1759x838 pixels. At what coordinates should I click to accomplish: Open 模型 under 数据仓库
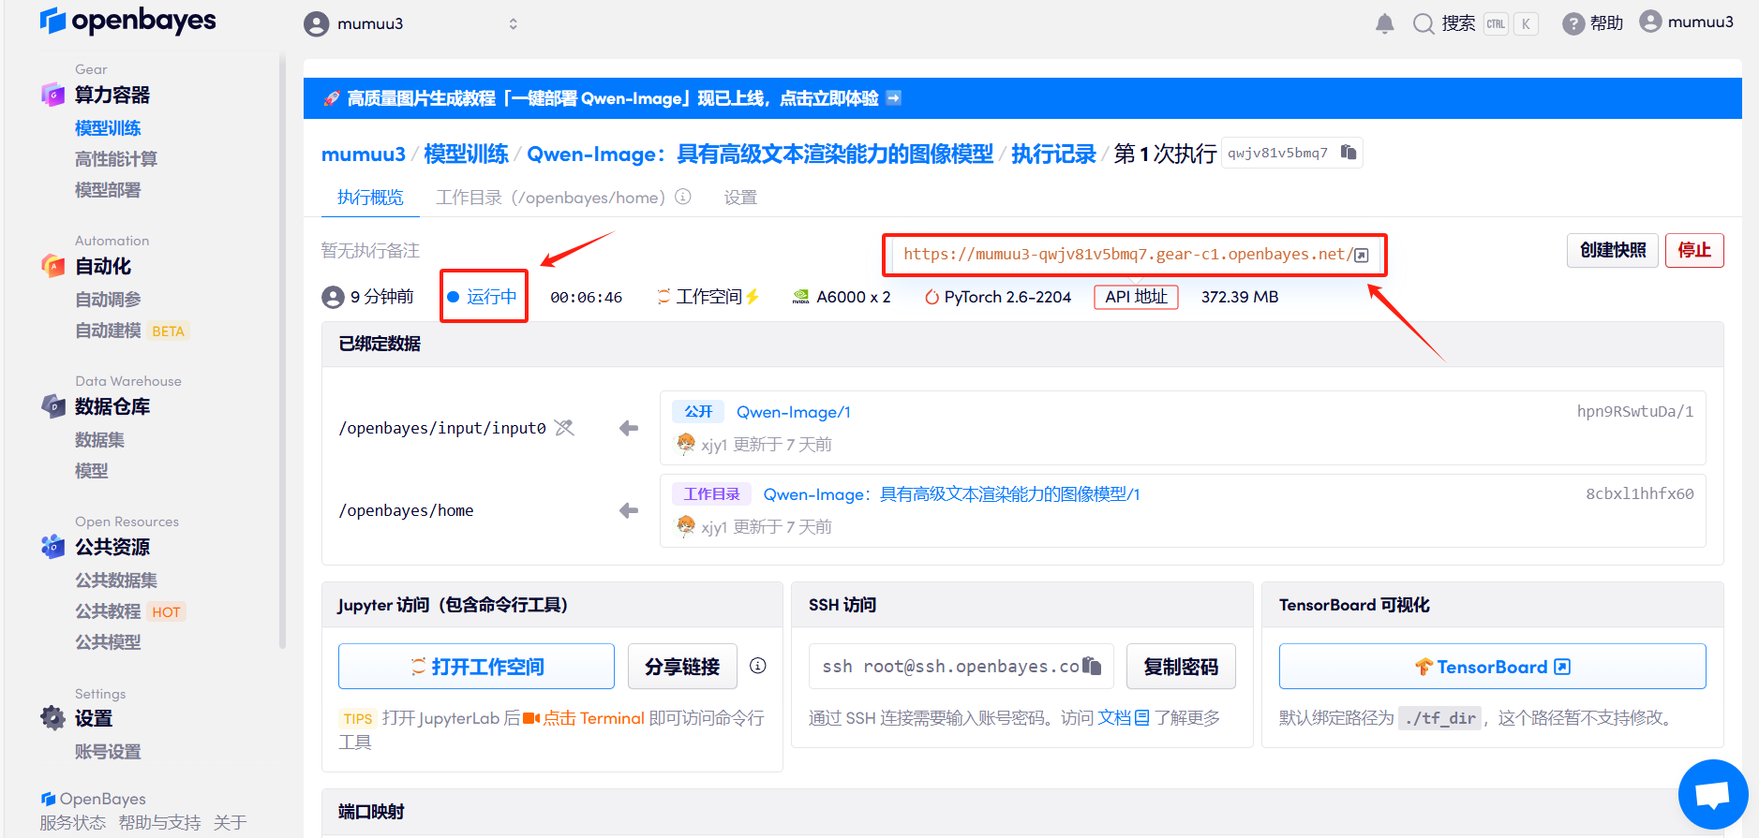click(92, 471)
